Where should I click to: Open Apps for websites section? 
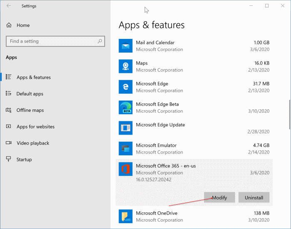pyautogui.click(x=35, y=127)
